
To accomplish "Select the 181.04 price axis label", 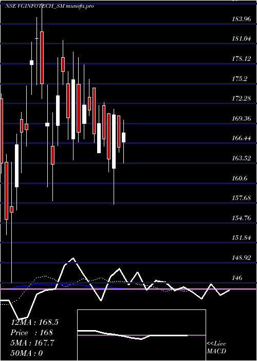I will point(242,39).
